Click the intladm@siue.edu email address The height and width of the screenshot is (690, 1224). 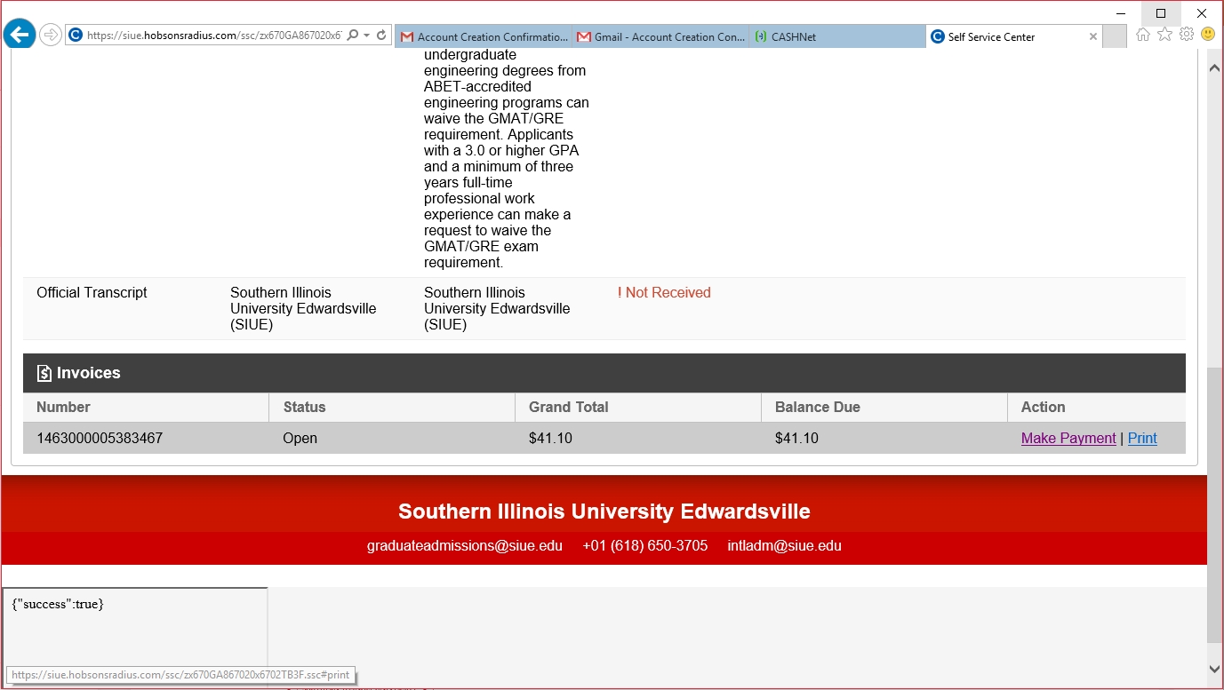tap(784, 545)
